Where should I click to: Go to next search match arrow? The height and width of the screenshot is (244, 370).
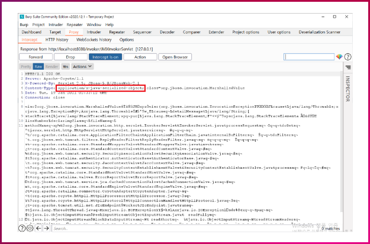[47, 228]
